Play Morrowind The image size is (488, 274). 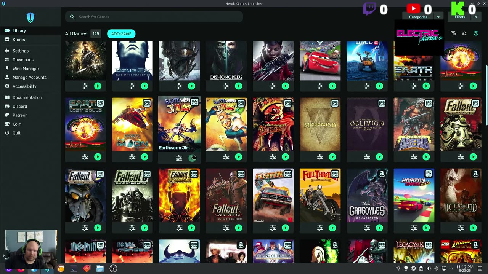(332, 157)
